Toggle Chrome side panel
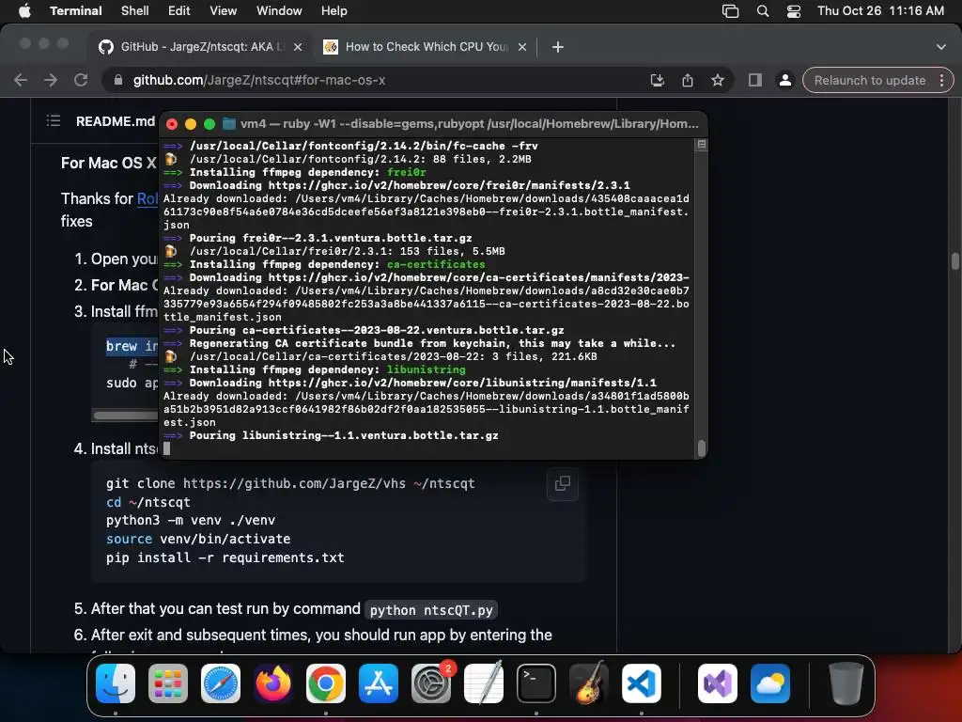 coord(754,80)
